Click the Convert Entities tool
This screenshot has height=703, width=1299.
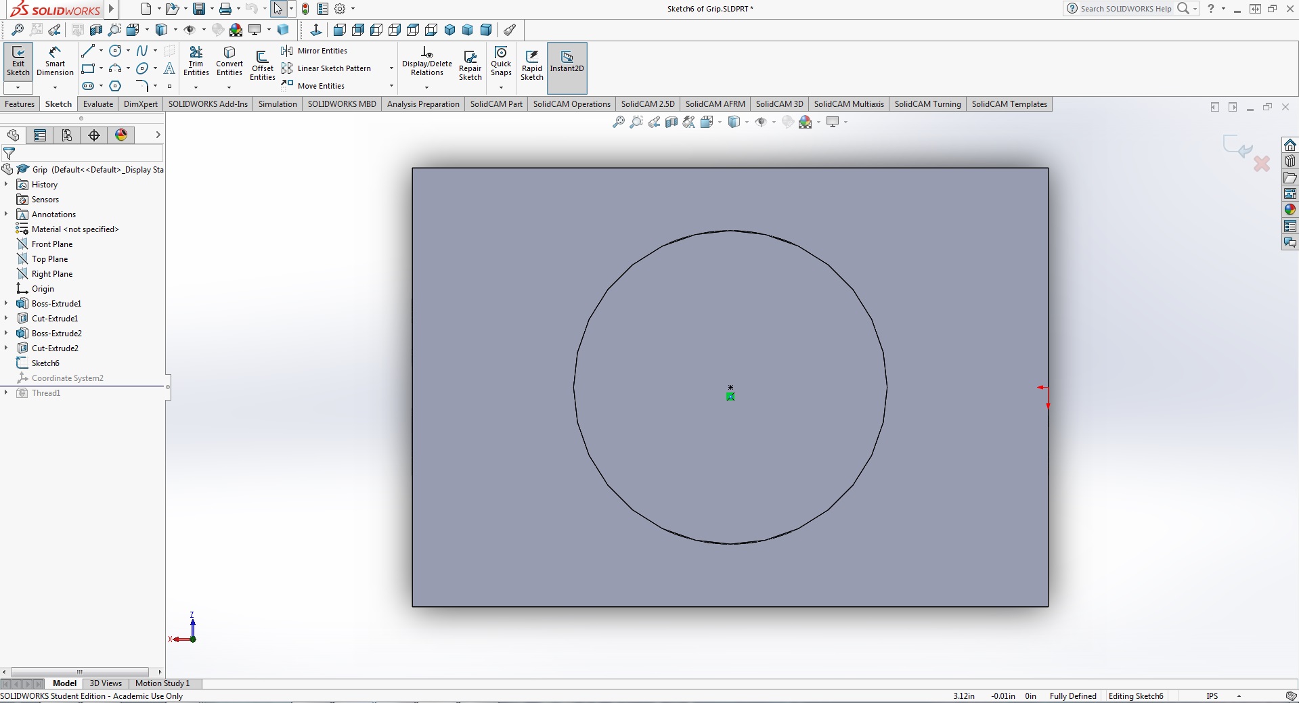coord(229,62)
